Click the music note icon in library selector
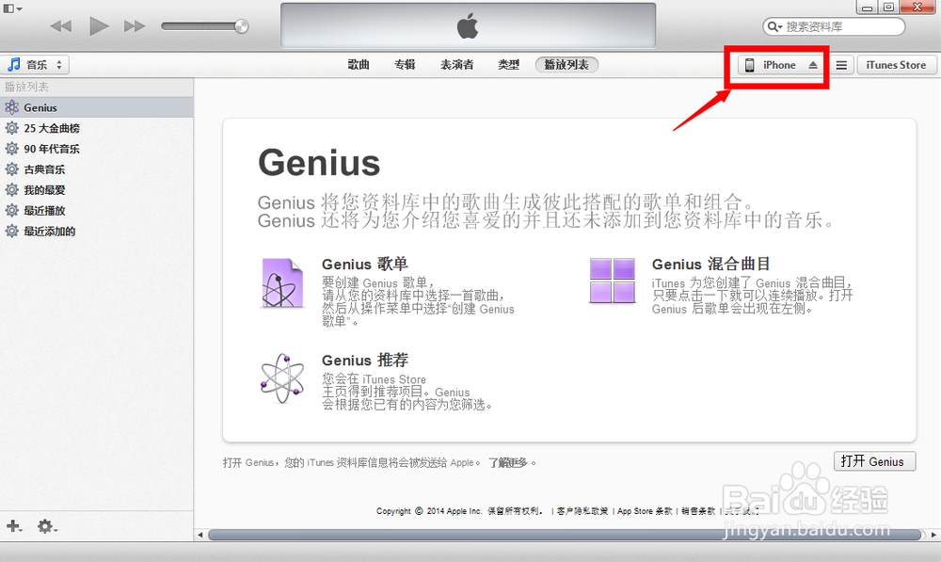This screenshot has height=562, width=941. 13,65
